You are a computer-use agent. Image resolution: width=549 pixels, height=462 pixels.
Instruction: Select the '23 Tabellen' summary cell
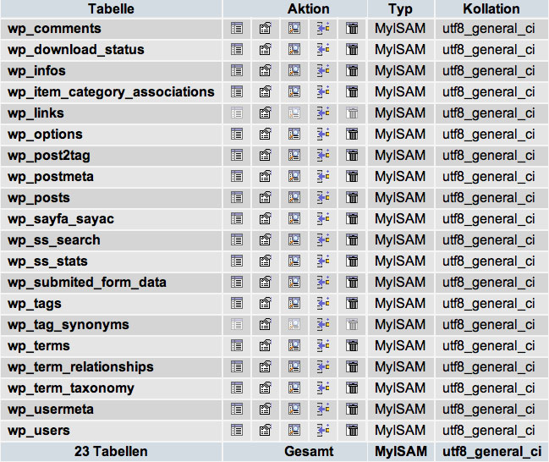click(112, 452)
